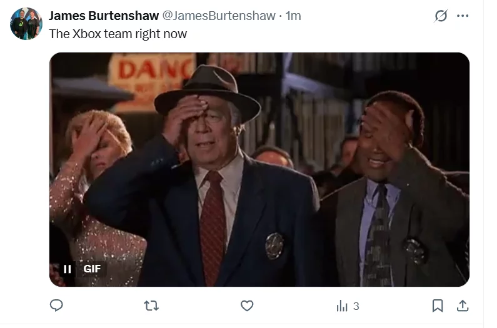Open the @JamesBurtenshaw handle link
The height and width of the screenshot is (328, 497).
click(219, 16)
